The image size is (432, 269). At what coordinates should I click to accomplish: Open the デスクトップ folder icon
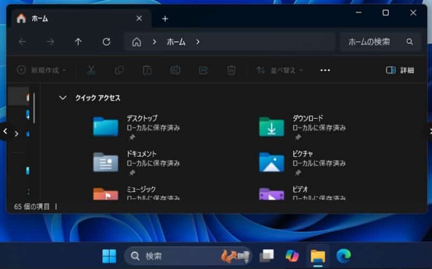(x=105, y=127)
